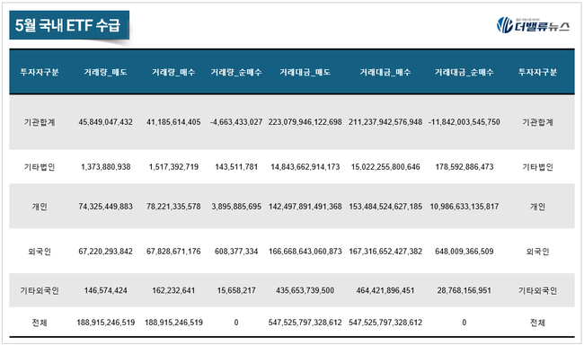Click the 거래대금_매수 column header
This screenshot has width=584, height=345.
tap(385, 72)
